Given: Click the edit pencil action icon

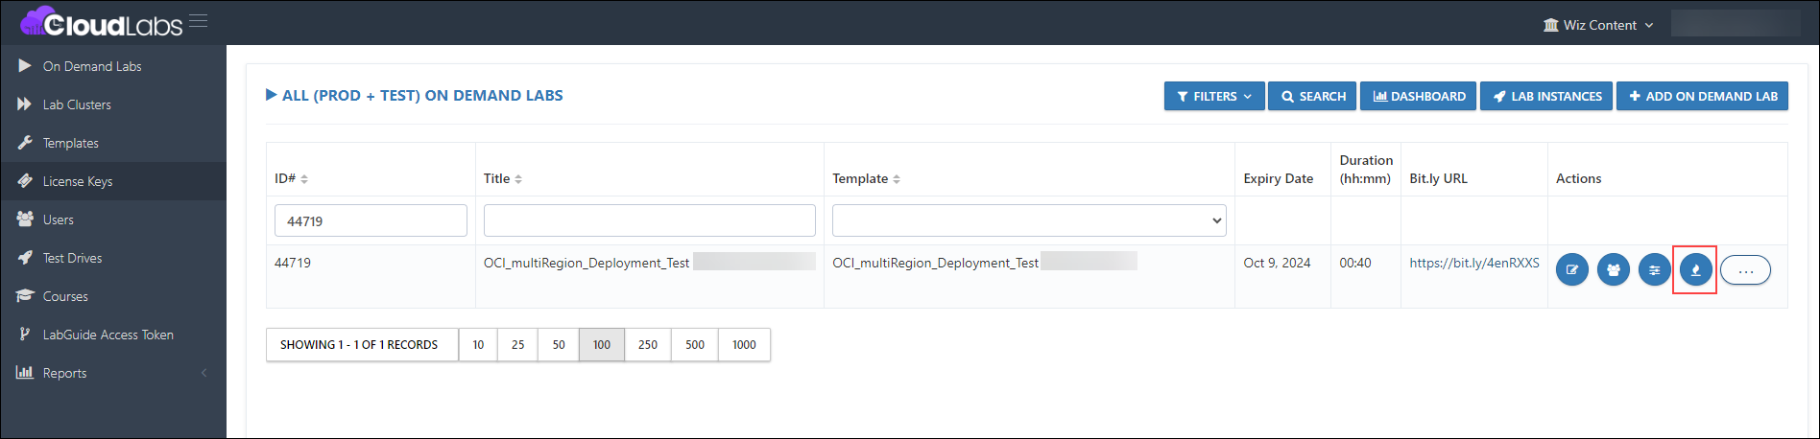Looking at the screenshot, I should tap(1571, 270).
